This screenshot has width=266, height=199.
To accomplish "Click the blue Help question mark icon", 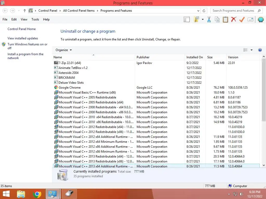I will point(260,50).
